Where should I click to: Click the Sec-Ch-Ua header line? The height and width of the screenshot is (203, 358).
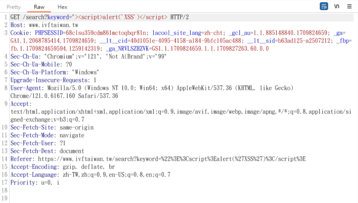coord(89,57)
